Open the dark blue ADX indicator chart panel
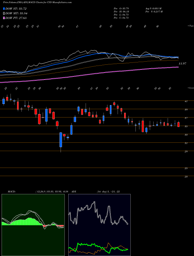This screenshot has height=256, width=194. [x=99, y=225]
